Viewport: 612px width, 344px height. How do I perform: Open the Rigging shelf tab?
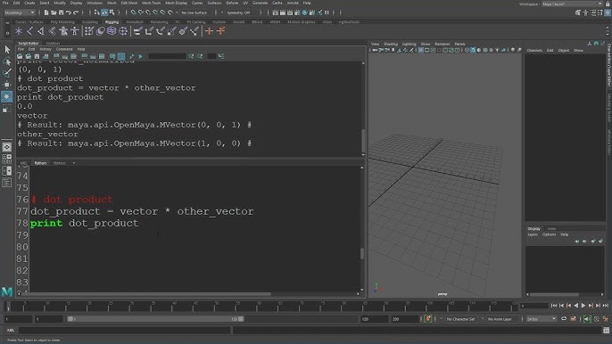tap(112, 22)
